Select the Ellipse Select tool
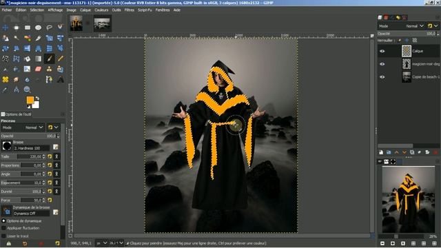The image size is (441, 248). (39, 28)
